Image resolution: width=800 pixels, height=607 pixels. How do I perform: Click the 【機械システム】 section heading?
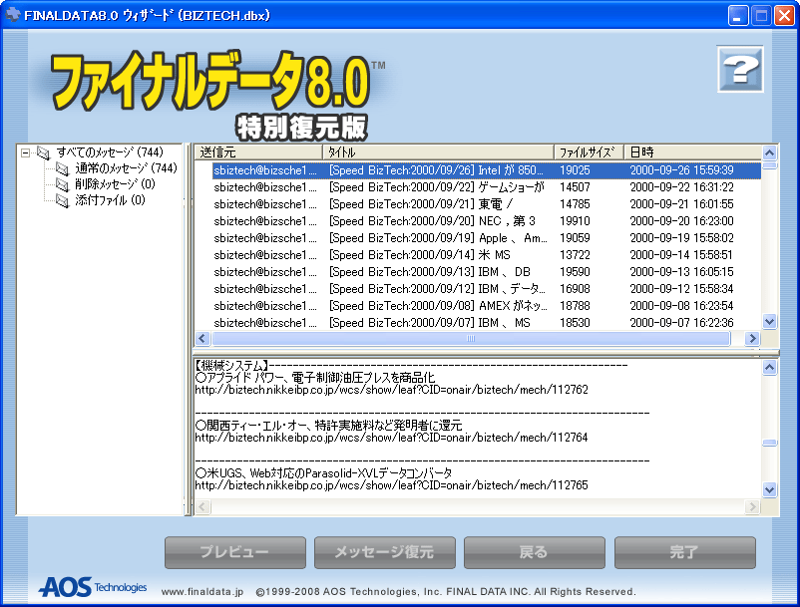tap(231, 366)
